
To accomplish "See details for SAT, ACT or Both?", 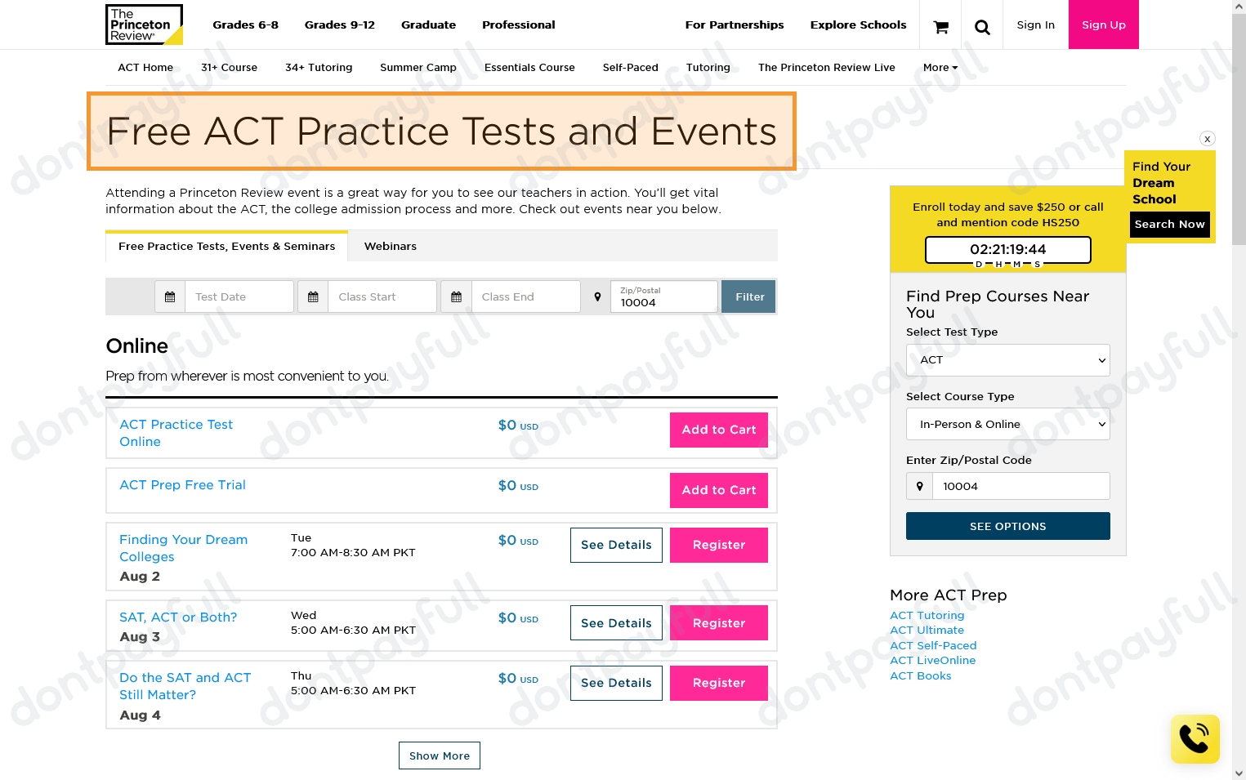I will click(x=616, y=623).
